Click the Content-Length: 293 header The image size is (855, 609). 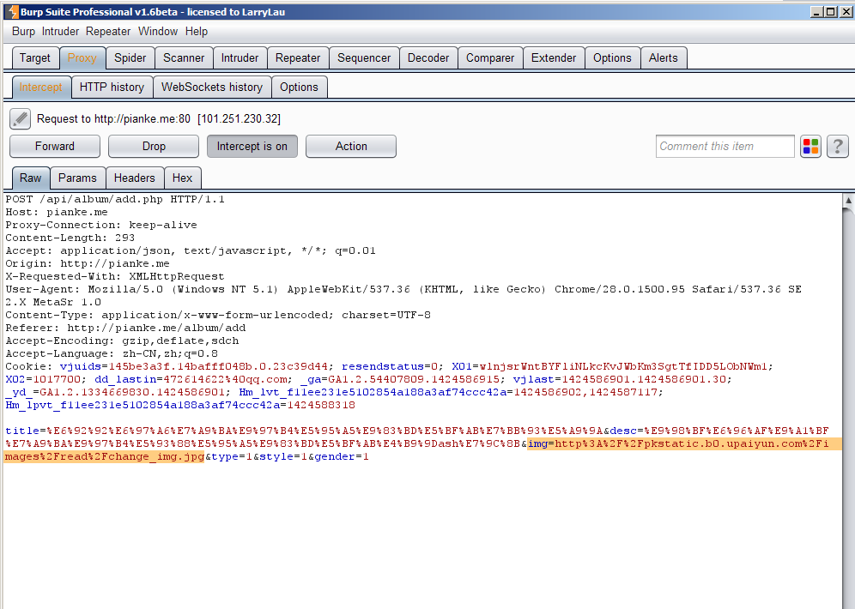click(x=70, y=238)
